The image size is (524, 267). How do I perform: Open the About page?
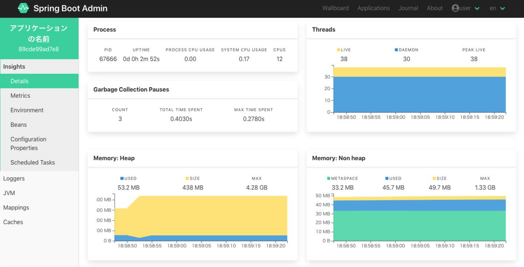pos(434,8)
